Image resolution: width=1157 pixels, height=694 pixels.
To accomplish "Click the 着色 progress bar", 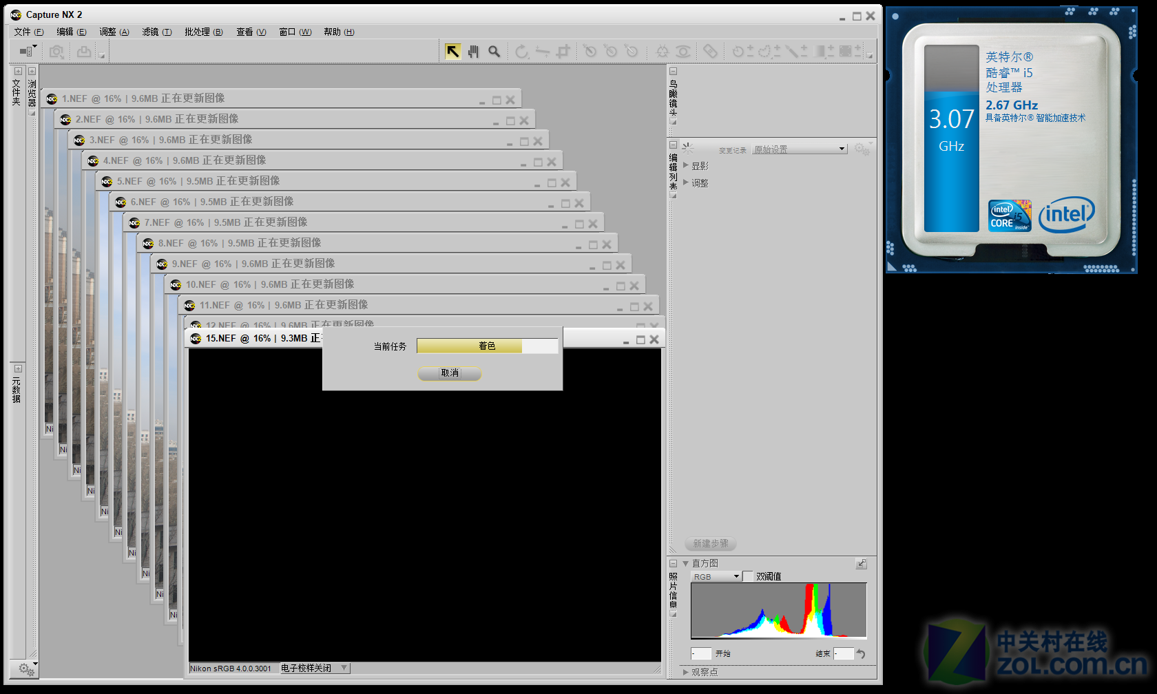I will click(487, 346).
